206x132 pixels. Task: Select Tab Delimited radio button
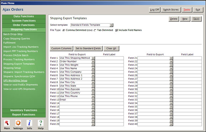(95, 30)
